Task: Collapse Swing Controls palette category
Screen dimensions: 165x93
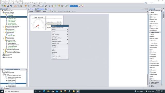Action: pos(150,32)
